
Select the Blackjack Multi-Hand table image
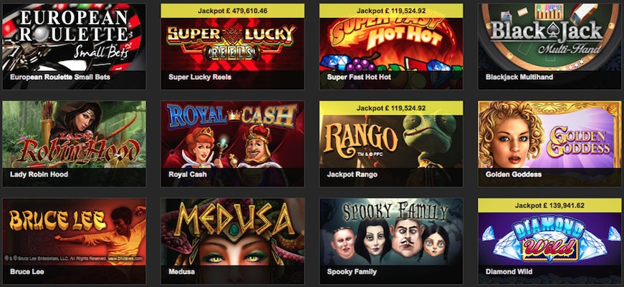point(550,37)
